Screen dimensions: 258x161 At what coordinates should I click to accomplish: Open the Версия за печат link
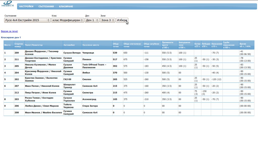(x=10, y=31)
